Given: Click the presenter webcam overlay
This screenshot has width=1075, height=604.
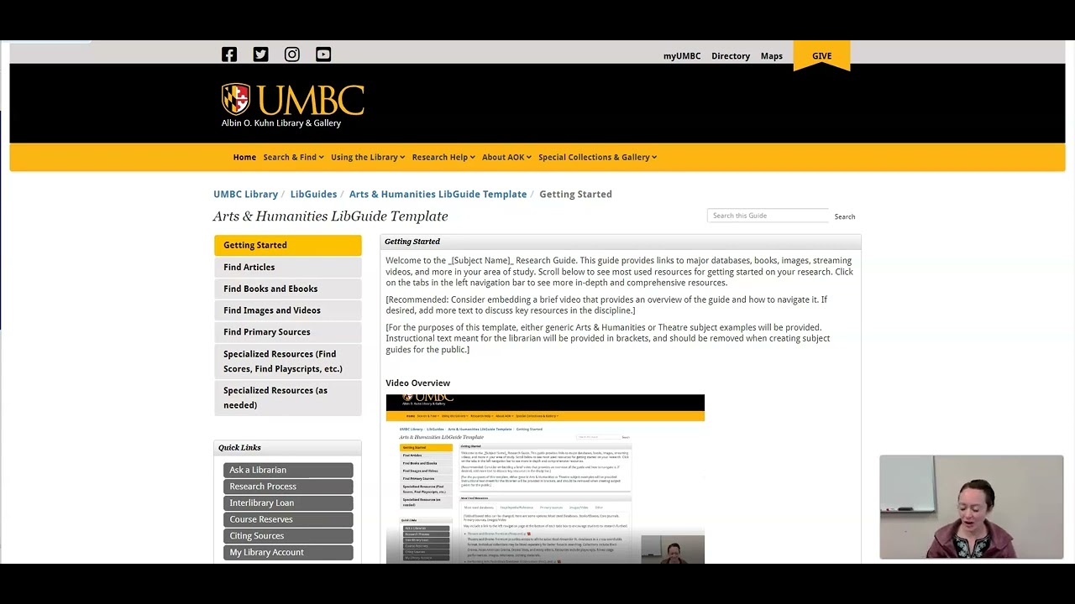Looking at the screenshot, I should pyautogui.click(x=972, y=507).
